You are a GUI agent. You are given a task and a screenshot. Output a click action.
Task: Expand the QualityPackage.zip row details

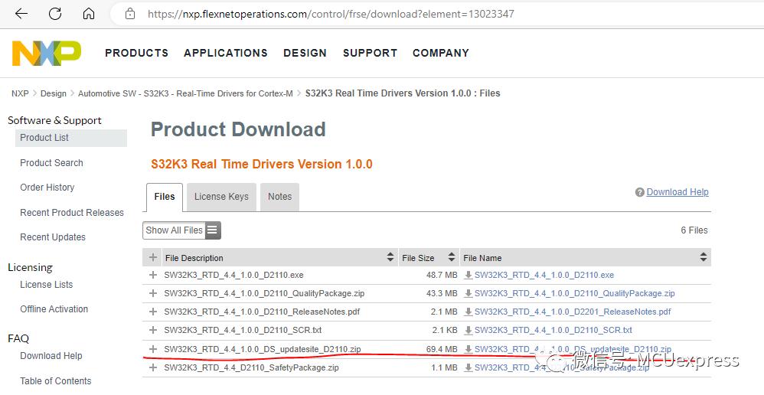coord(153,293)
